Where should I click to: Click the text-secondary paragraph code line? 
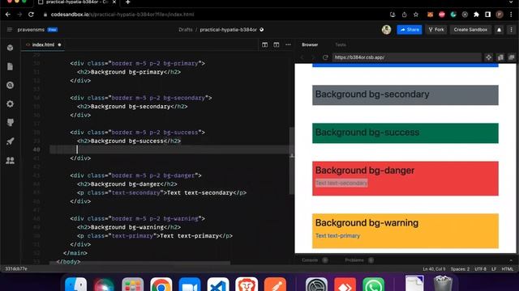click(x=161, y=192)
